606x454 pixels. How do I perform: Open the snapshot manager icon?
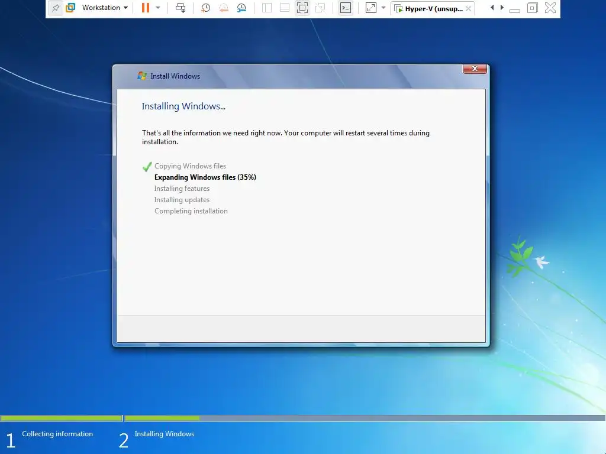click(x=241, y=8)
